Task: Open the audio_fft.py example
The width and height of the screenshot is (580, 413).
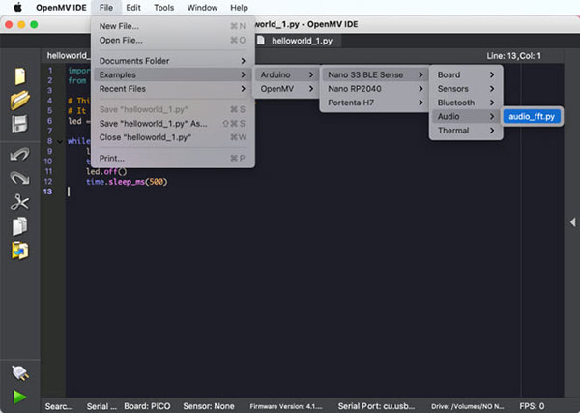Action: [532, 117]
